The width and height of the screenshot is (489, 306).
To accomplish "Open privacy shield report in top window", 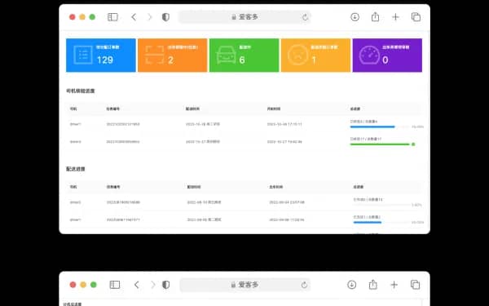I will (x=165, y=17).
